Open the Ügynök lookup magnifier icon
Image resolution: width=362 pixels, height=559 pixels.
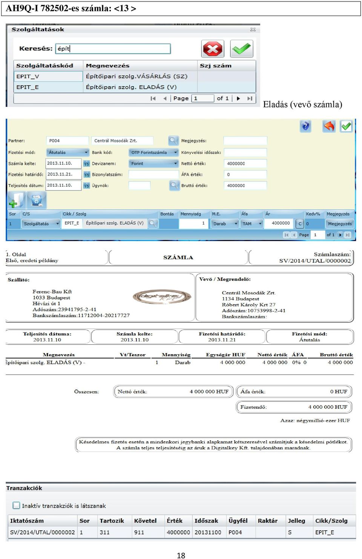click(x=174, y=186)
